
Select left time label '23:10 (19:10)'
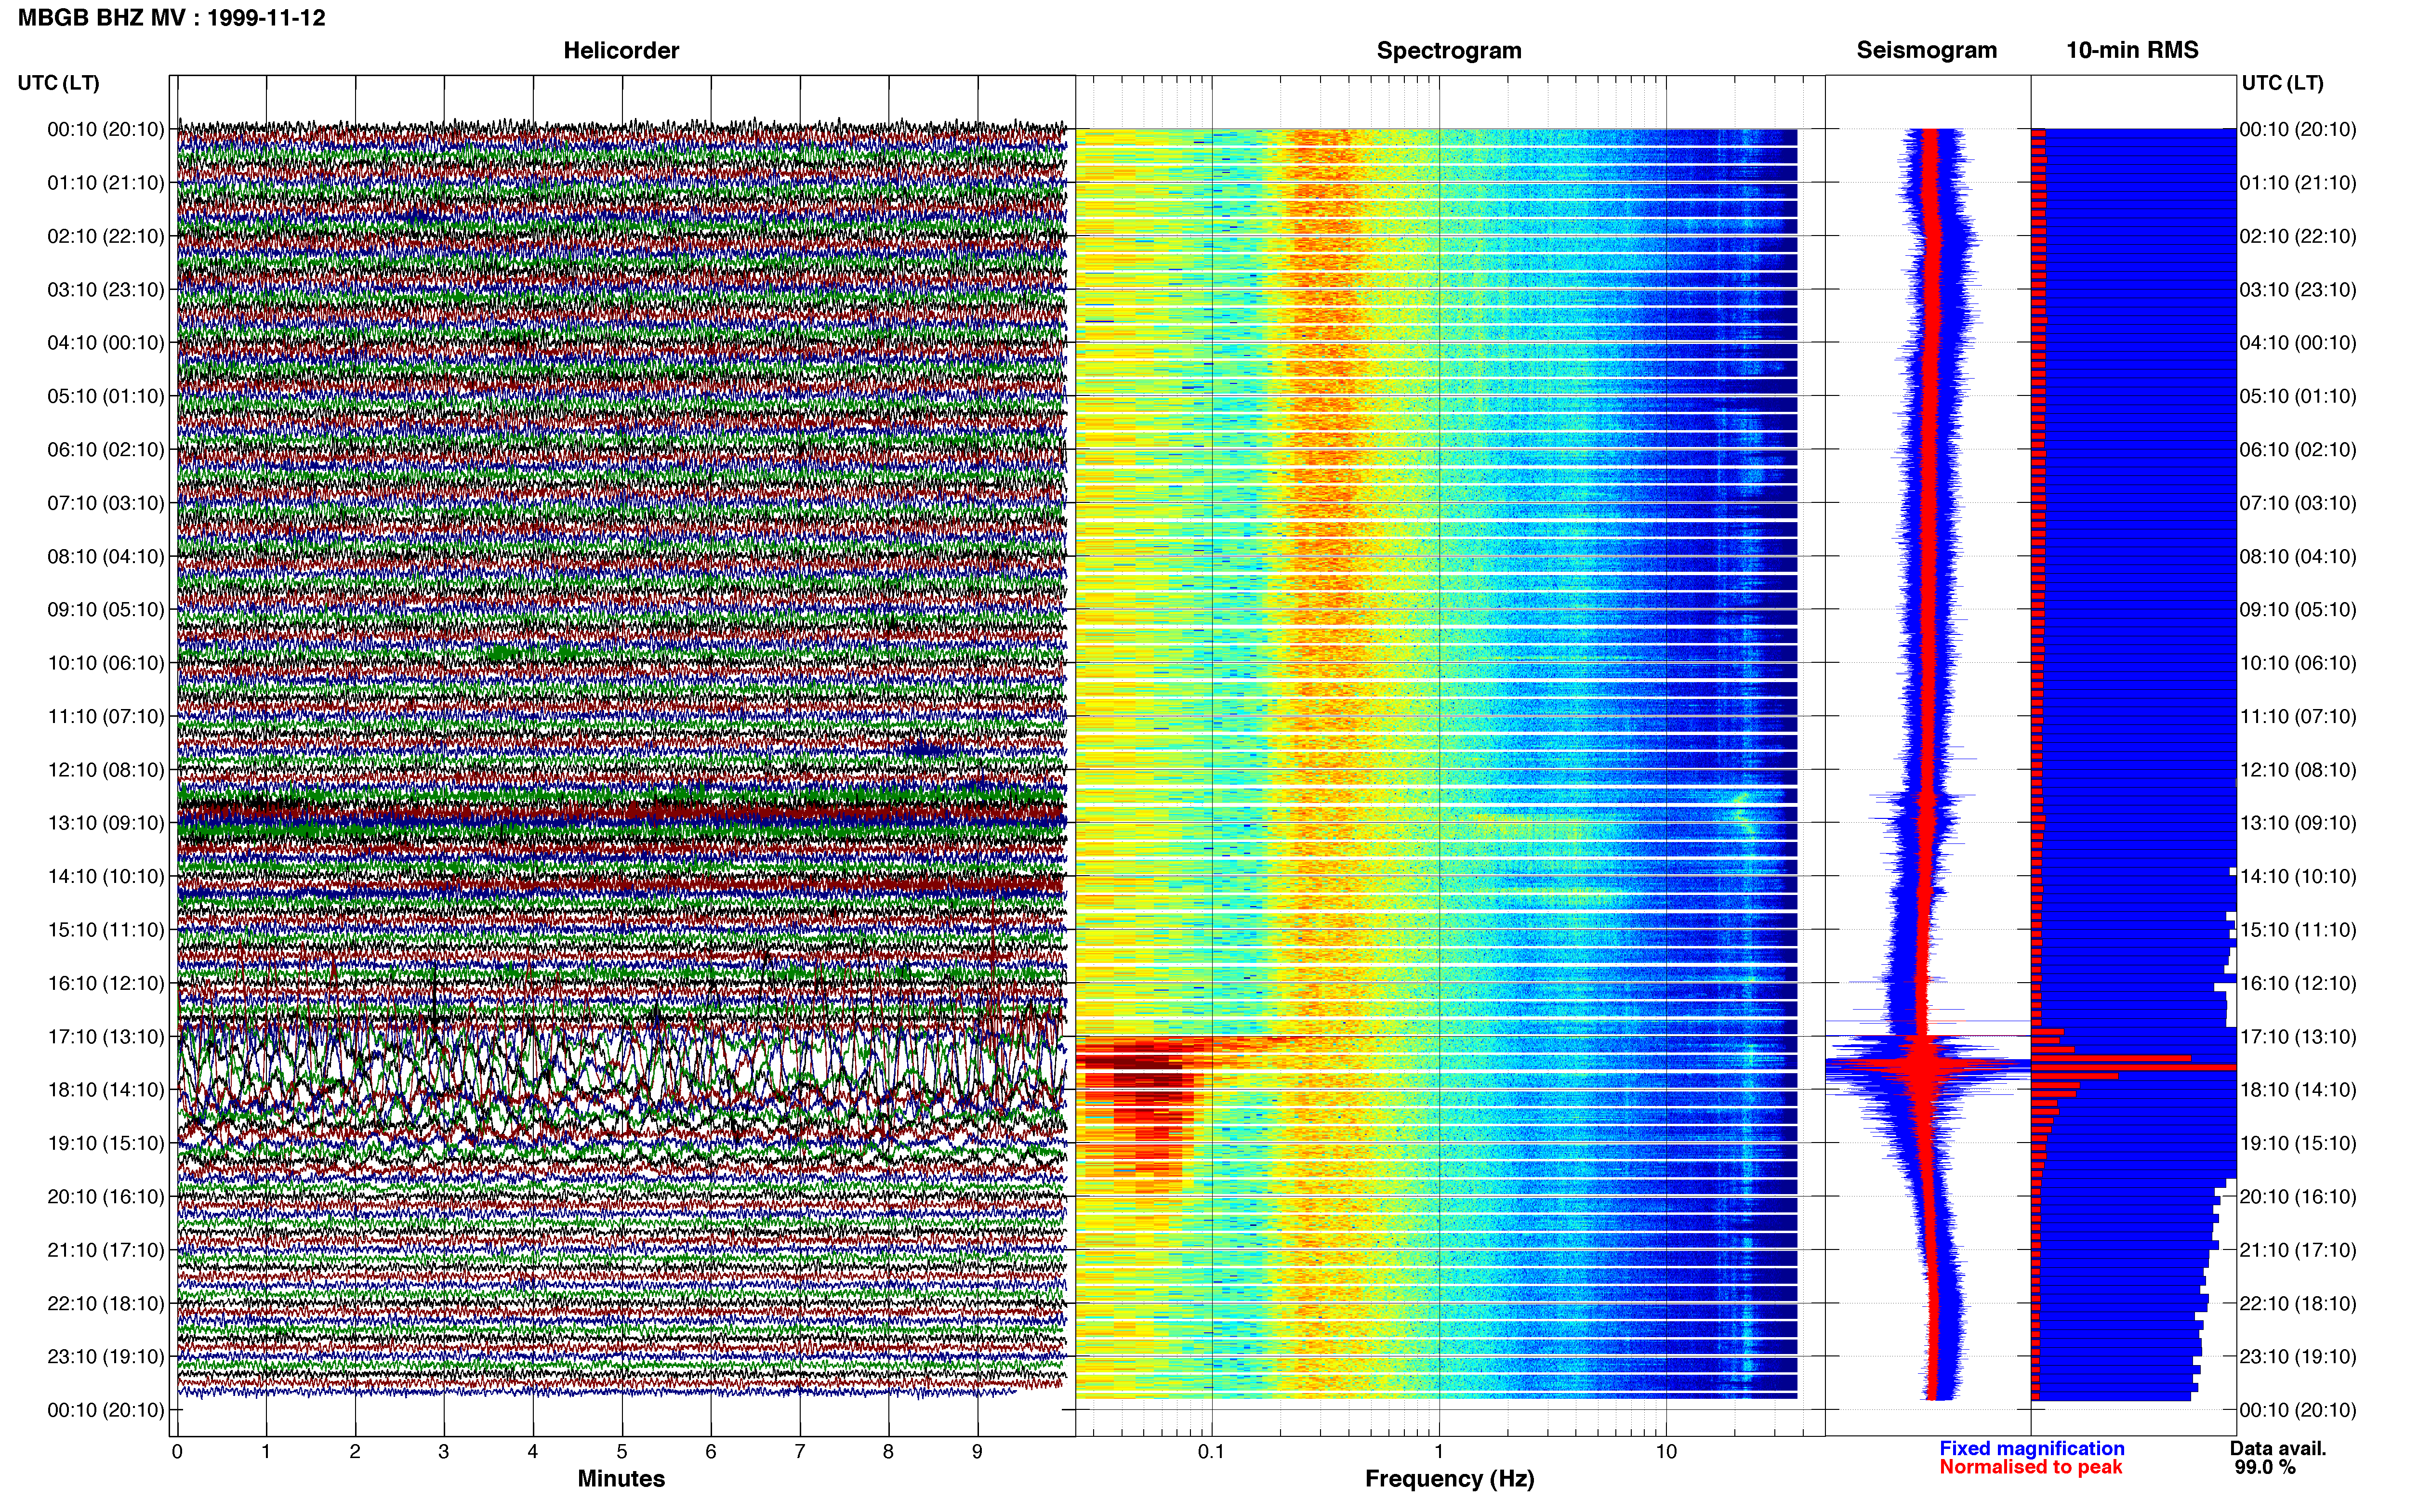106,1356
